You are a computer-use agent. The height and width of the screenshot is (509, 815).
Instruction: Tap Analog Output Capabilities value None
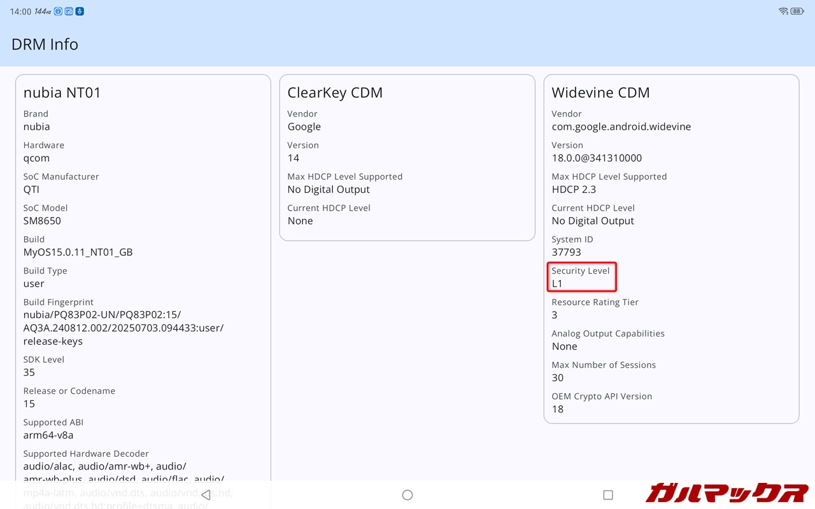[564, 347]
